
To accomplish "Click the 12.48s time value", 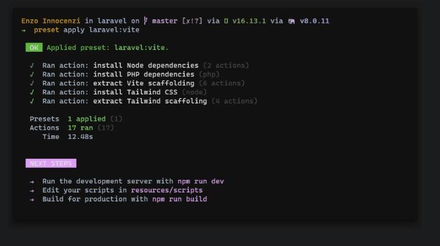I will (x=80, y=137).
